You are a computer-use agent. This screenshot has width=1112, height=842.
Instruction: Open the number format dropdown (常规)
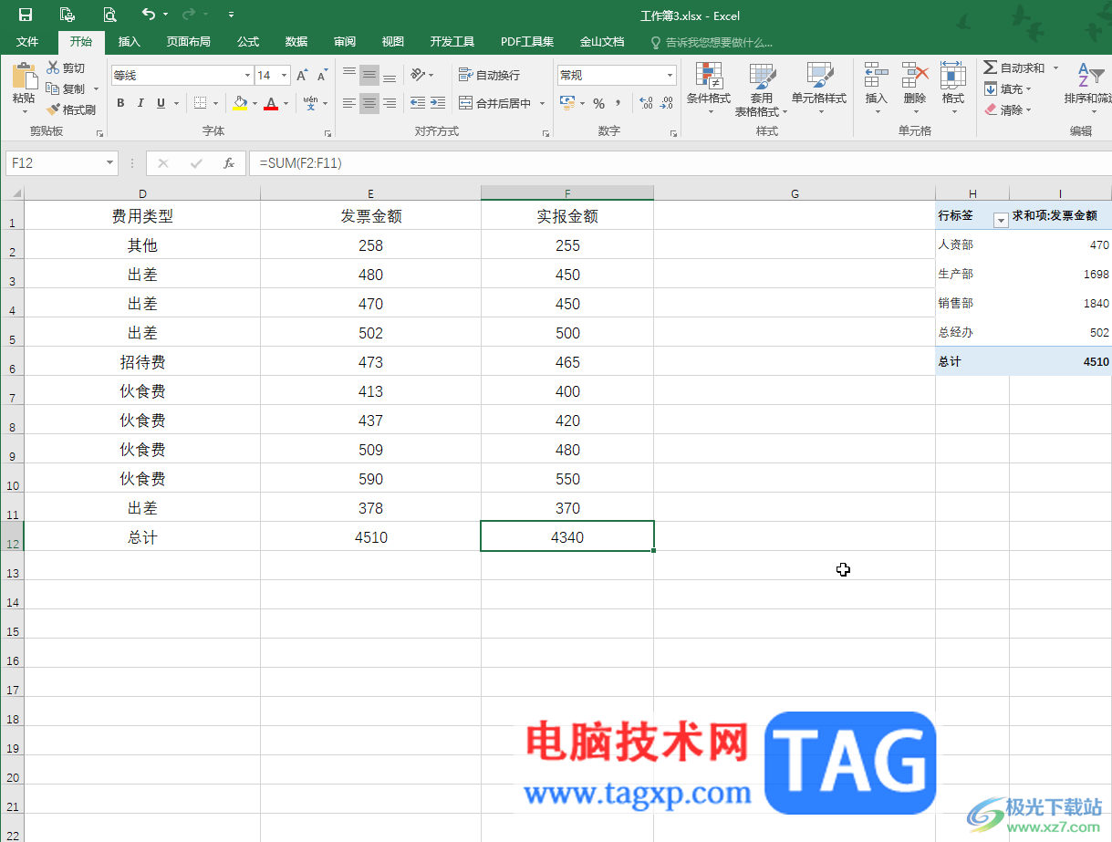(670, 76)
